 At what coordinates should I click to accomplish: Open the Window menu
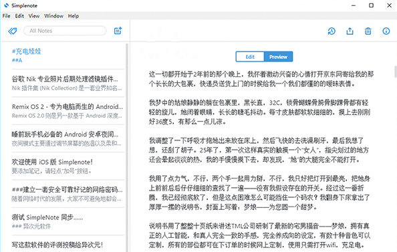click(53, 15)
